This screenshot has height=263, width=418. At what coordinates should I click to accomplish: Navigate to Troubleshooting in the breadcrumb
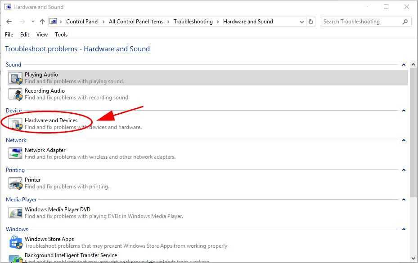point(193,22)
